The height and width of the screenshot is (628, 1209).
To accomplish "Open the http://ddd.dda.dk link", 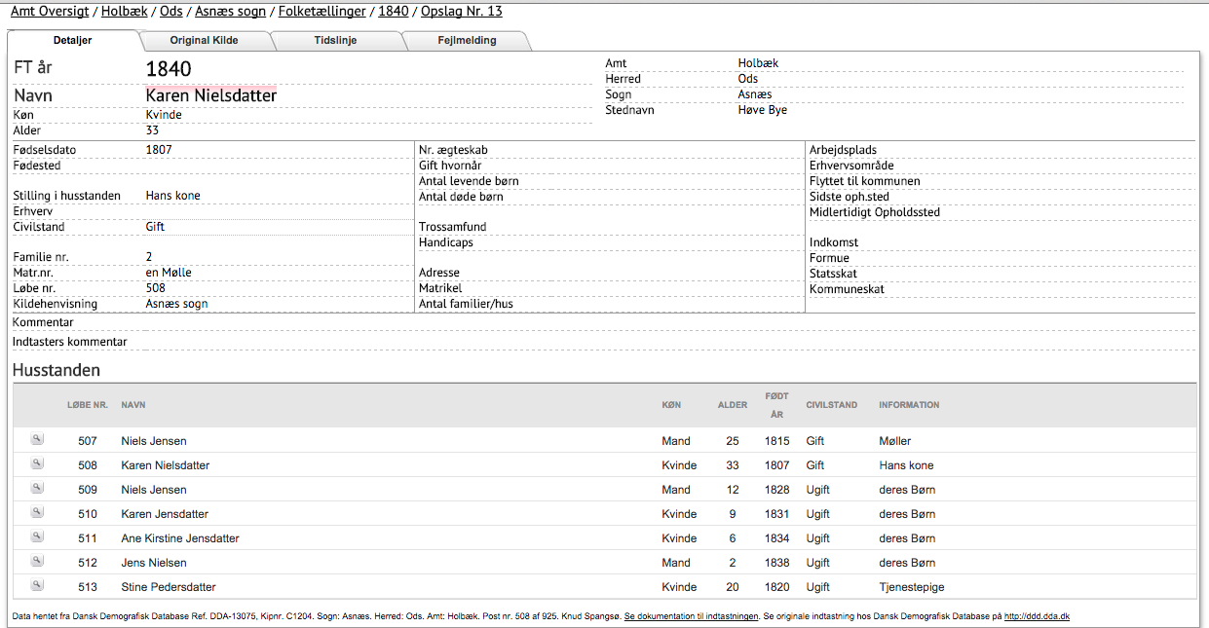I will pos(1037,616).
